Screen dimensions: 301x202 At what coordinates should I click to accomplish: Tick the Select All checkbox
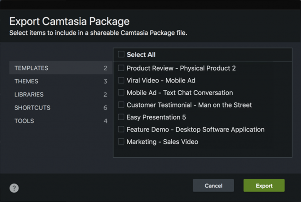(x=121, y=54)
